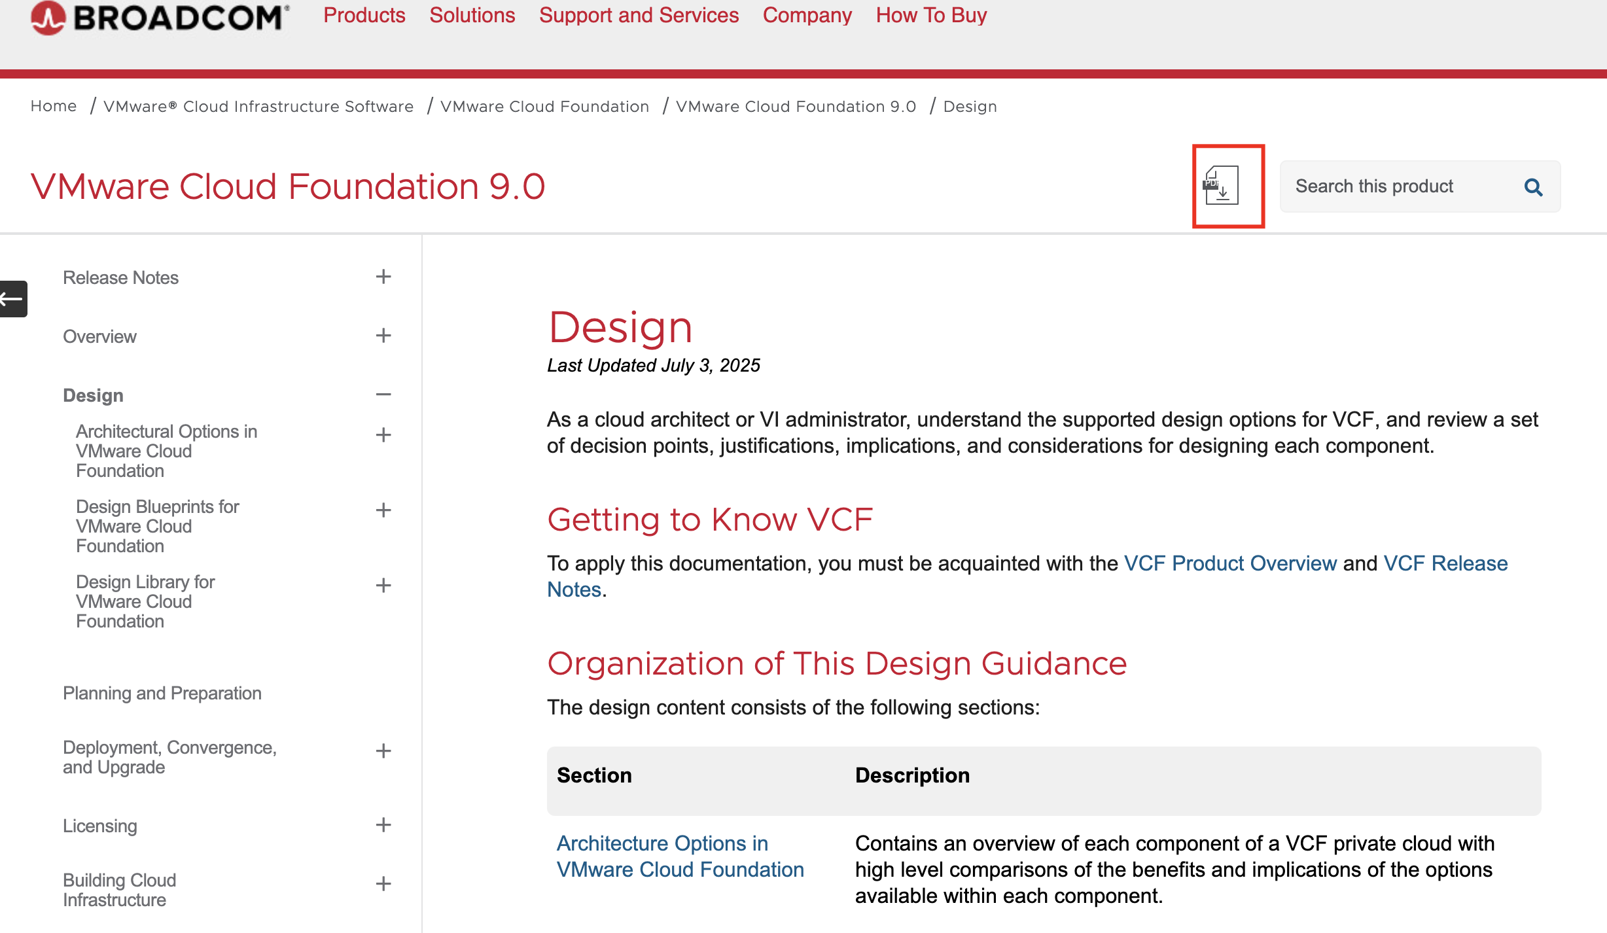
Task: Expand the Overview section
Action: [x=383, y=336]
